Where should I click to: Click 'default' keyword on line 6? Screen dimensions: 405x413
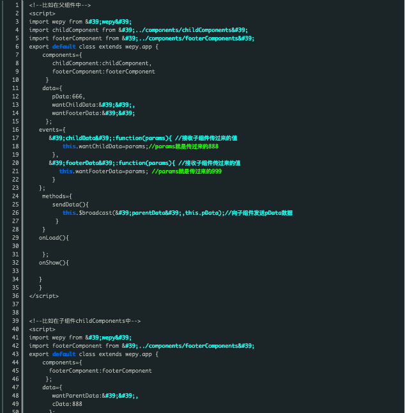tap(64, 47)
